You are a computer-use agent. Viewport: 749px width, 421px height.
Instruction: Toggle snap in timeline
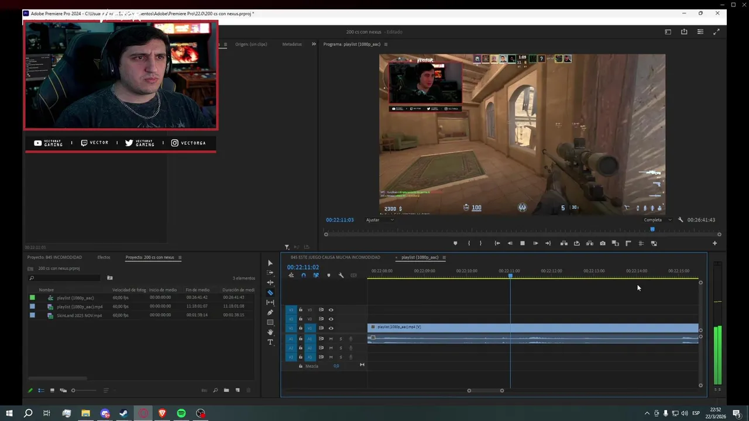tap(303, 275)
